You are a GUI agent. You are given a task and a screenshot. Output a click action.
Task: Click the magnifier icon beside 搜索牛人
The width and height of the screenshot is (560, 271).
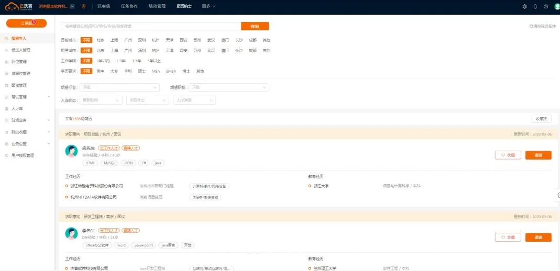click(x=7, y=38)
